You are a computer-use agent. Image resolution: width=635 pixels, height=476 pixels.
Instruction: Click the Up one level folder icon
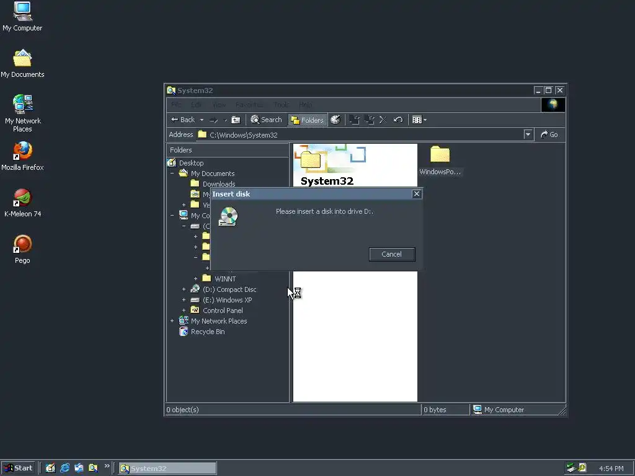point(236,120)
